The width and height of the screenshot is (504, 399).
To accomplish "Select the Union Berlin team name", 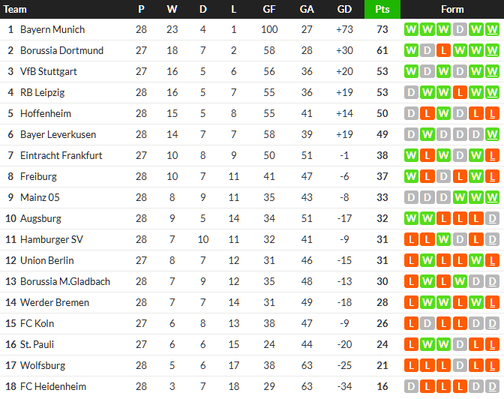I will click(47, 260).
